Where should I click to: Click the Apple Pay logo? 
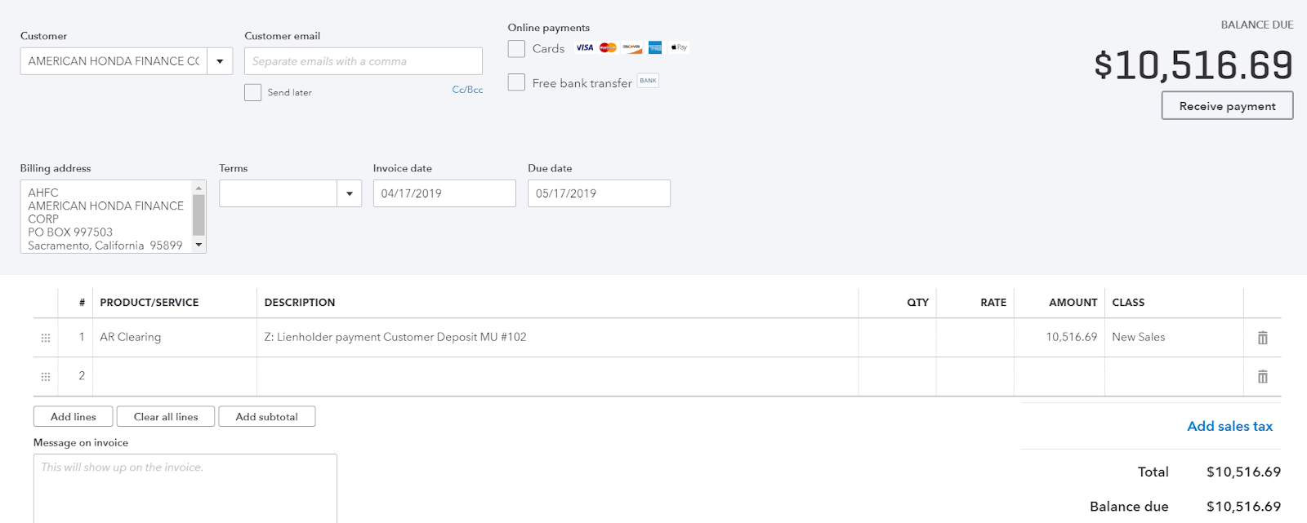679,47
